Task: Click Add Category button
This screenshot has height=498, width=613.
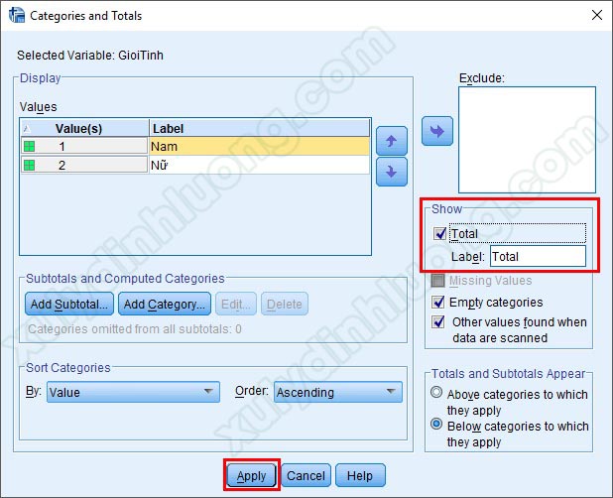Action: 165,304
